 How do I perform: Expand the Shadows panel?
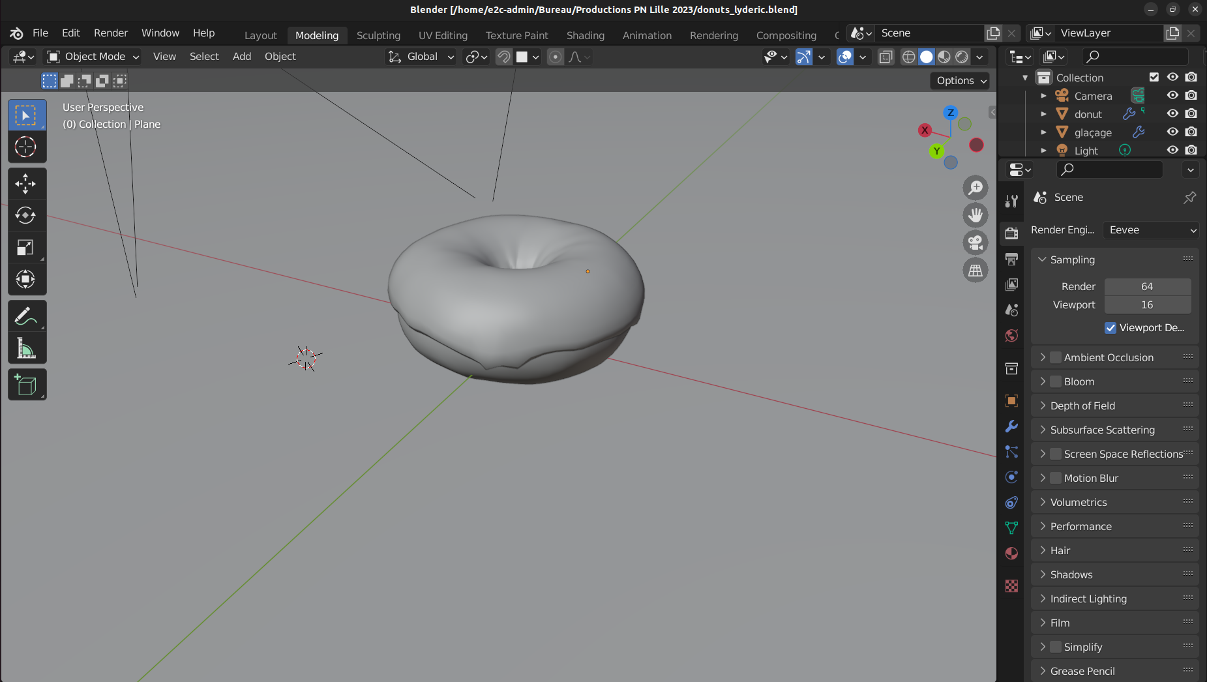(x=1071, y=574)
